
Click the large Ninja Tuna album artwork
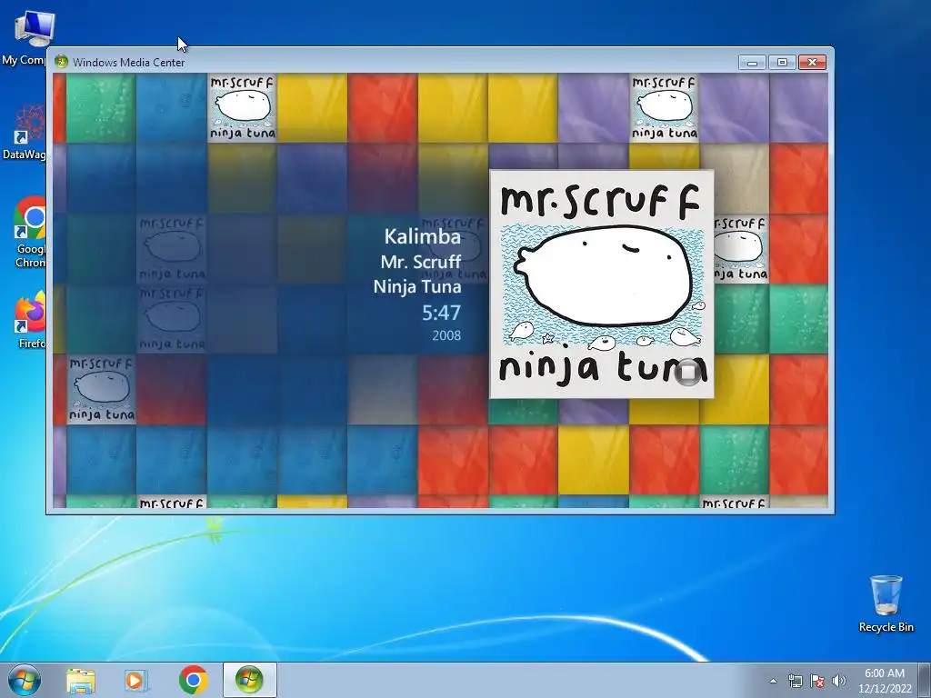pos(602,284)
